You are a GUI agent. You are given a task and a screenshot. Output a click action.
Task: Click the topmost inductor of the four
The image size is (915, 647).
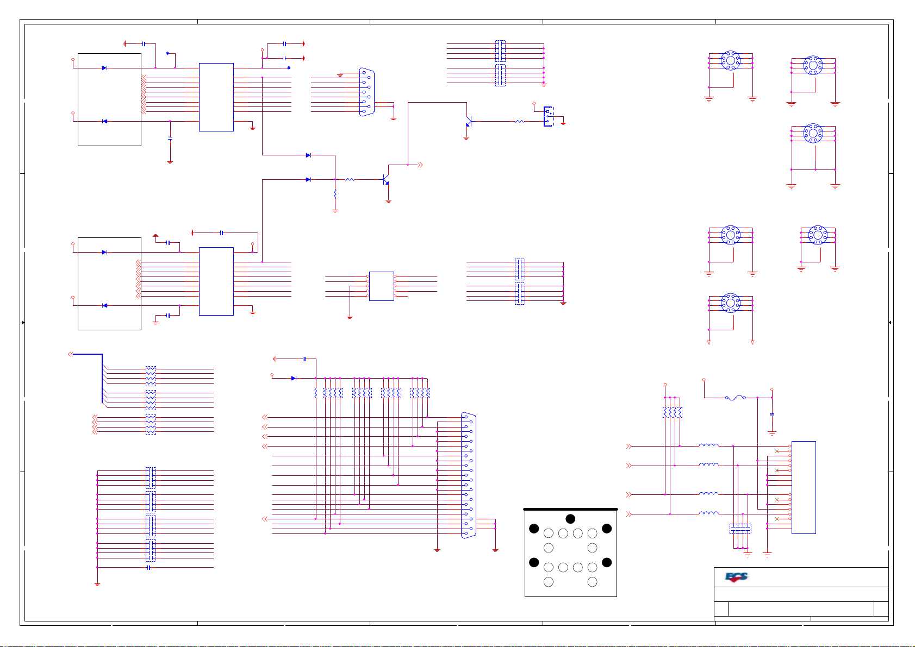click(x=708, y=445)
